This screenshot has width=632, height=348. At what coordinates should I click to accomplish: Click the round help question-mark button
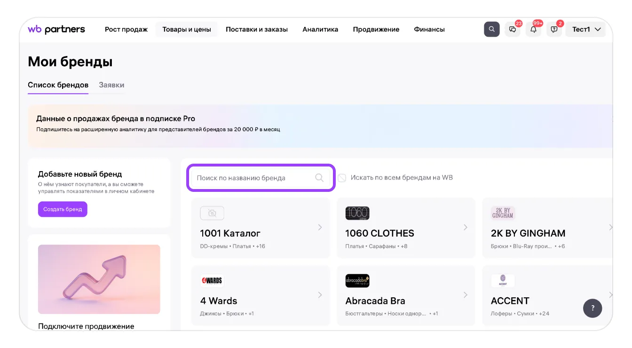(x=592, y=308)
